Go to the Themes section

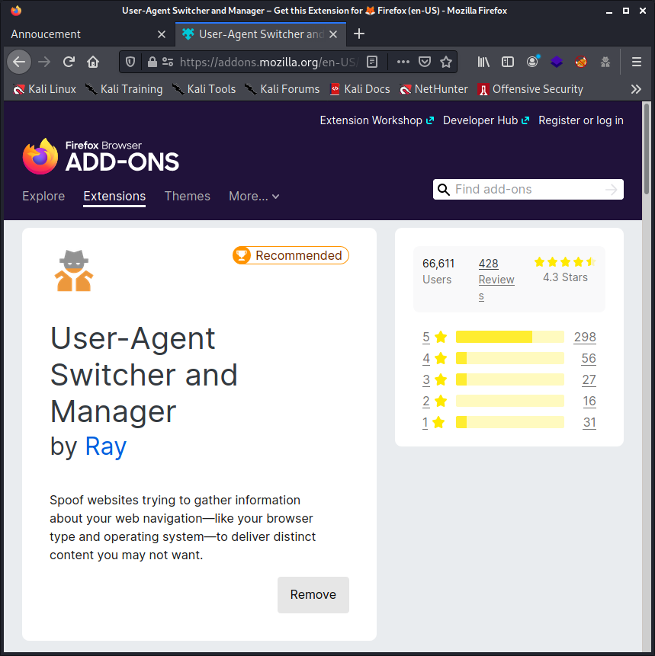(x=188, y=197)
